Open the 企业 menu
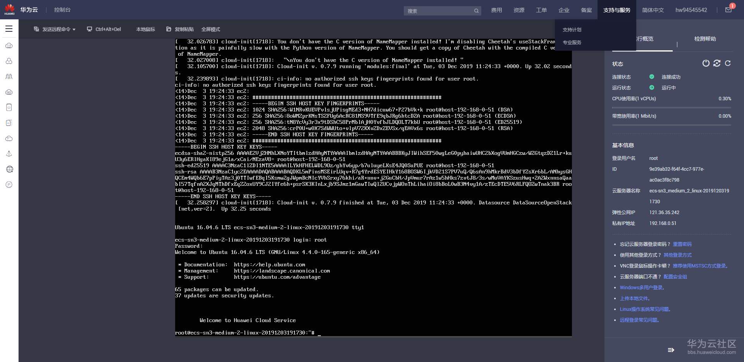Screen dimensions: 744x362 click(x=564, y=10)
